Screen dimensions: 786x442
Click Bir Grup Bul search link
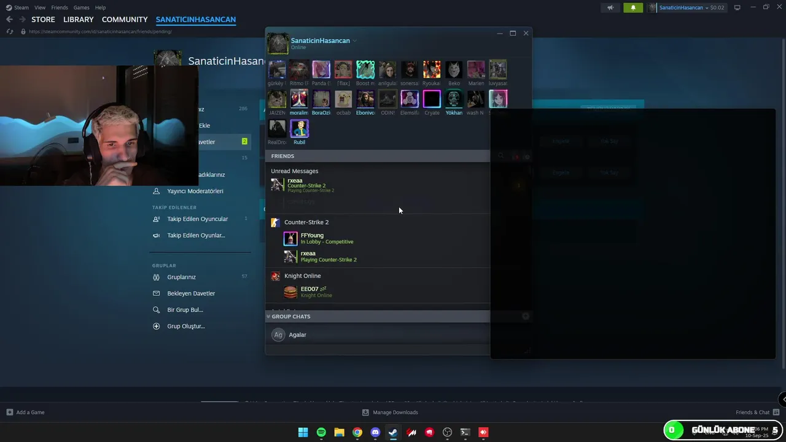[x=185, y=310]
